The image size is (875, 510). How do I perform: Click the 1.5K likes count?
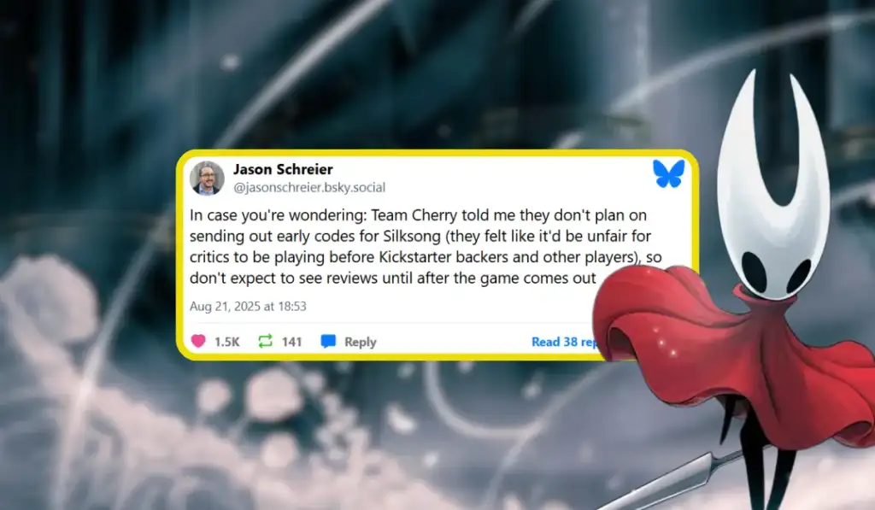click(x=226, y=342)
